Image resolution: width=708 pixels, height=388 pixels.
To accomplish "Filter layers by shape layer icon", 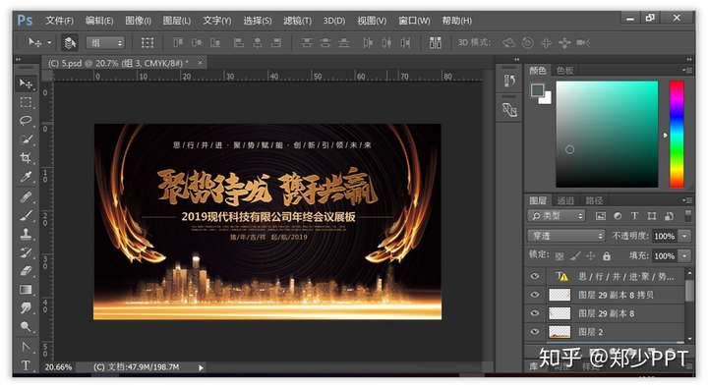I will [652, 216].
